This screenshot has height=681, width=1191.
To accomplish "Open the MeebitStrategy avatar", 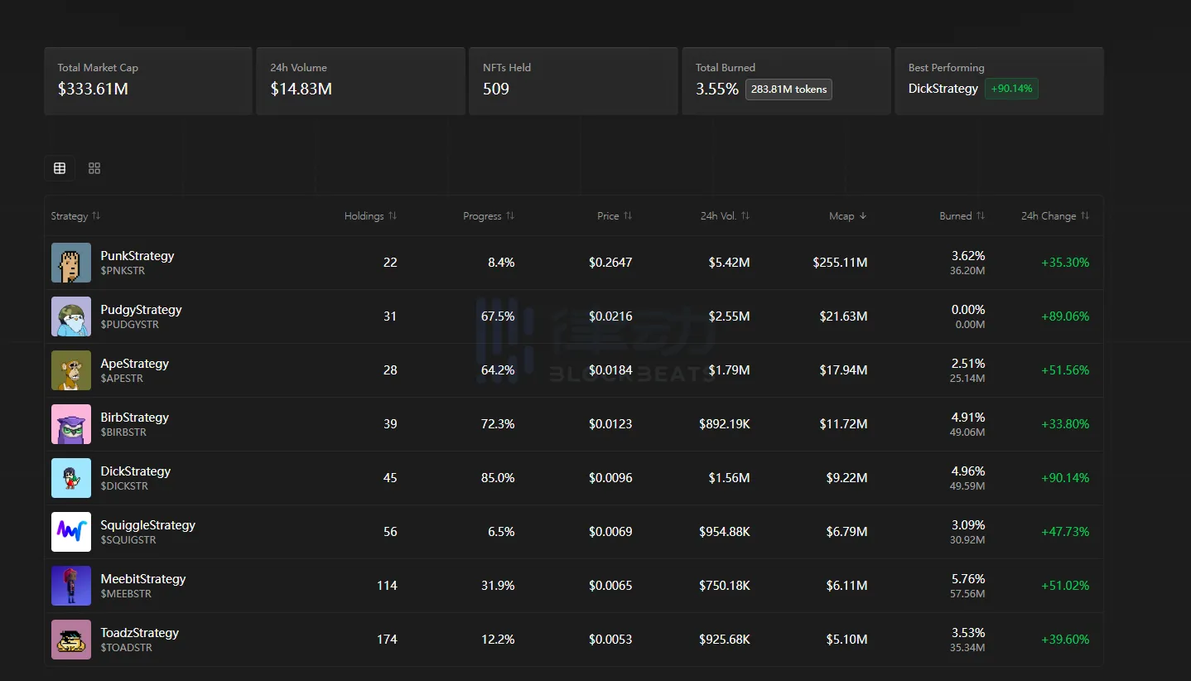I will click(x=71, y=586).
